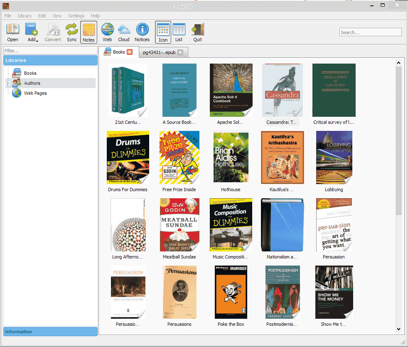Select the Poke the Box cover

click(x=231, y=292)
